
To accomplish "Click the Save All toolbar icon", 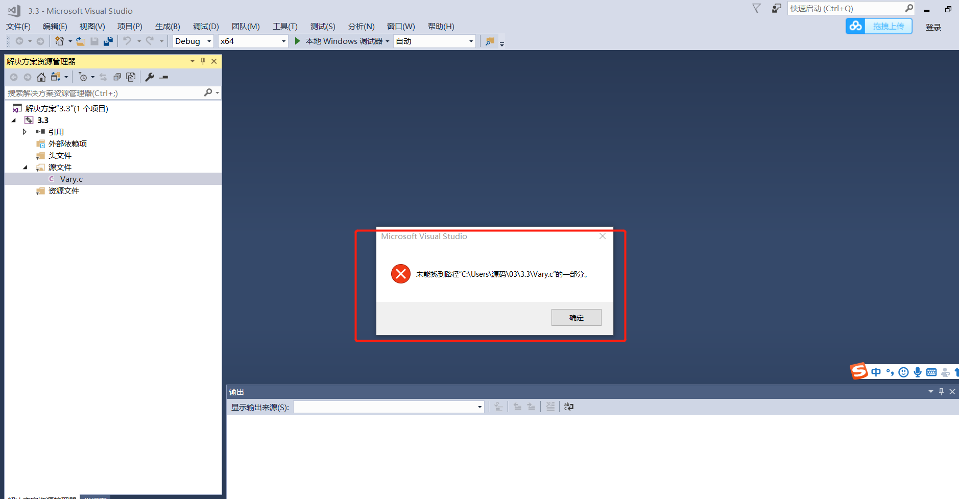I will tap(108, 41).
